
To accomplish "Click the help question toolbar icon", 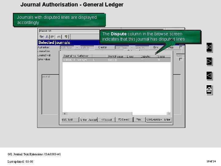I will click(66, 37).
